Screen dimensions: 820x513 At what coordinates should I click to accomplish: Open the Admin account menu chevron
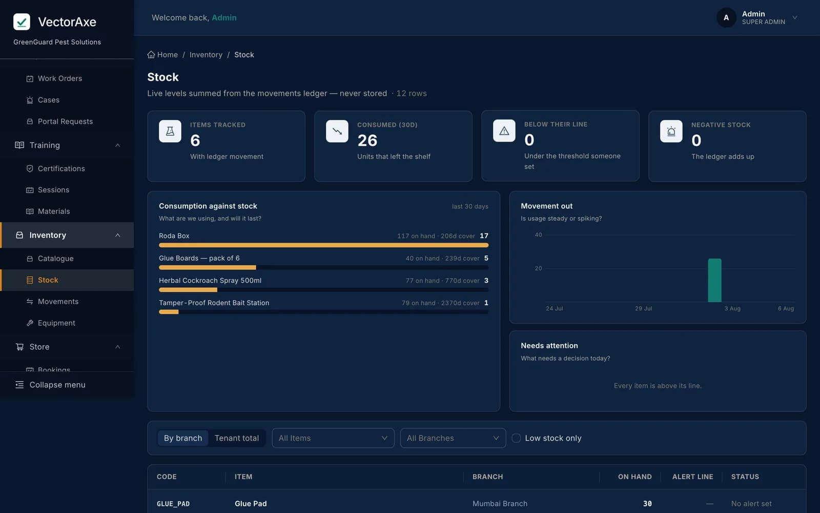(795, 17)
